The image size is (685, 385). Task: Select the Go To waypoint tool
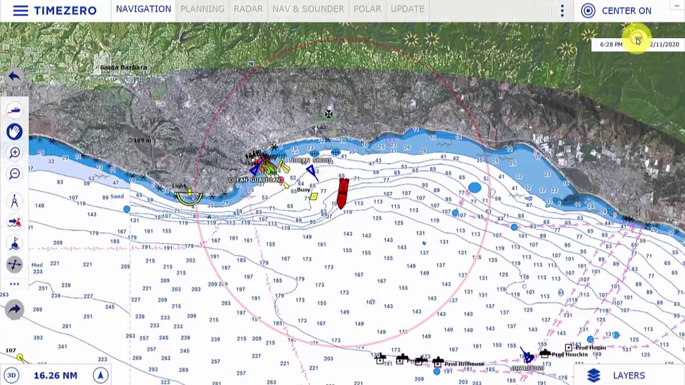tap(14, 222)
